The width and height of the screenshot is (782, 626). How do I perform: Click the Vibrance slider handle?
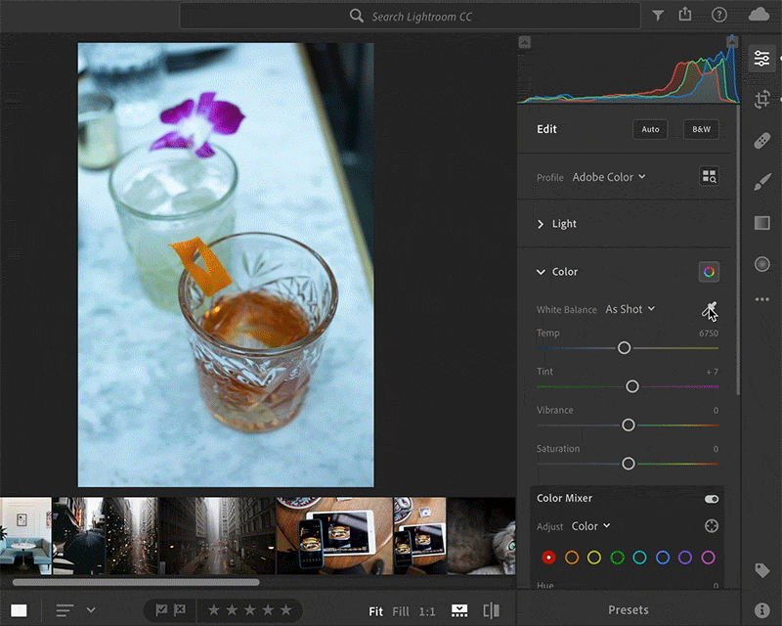tap(629, 425)
